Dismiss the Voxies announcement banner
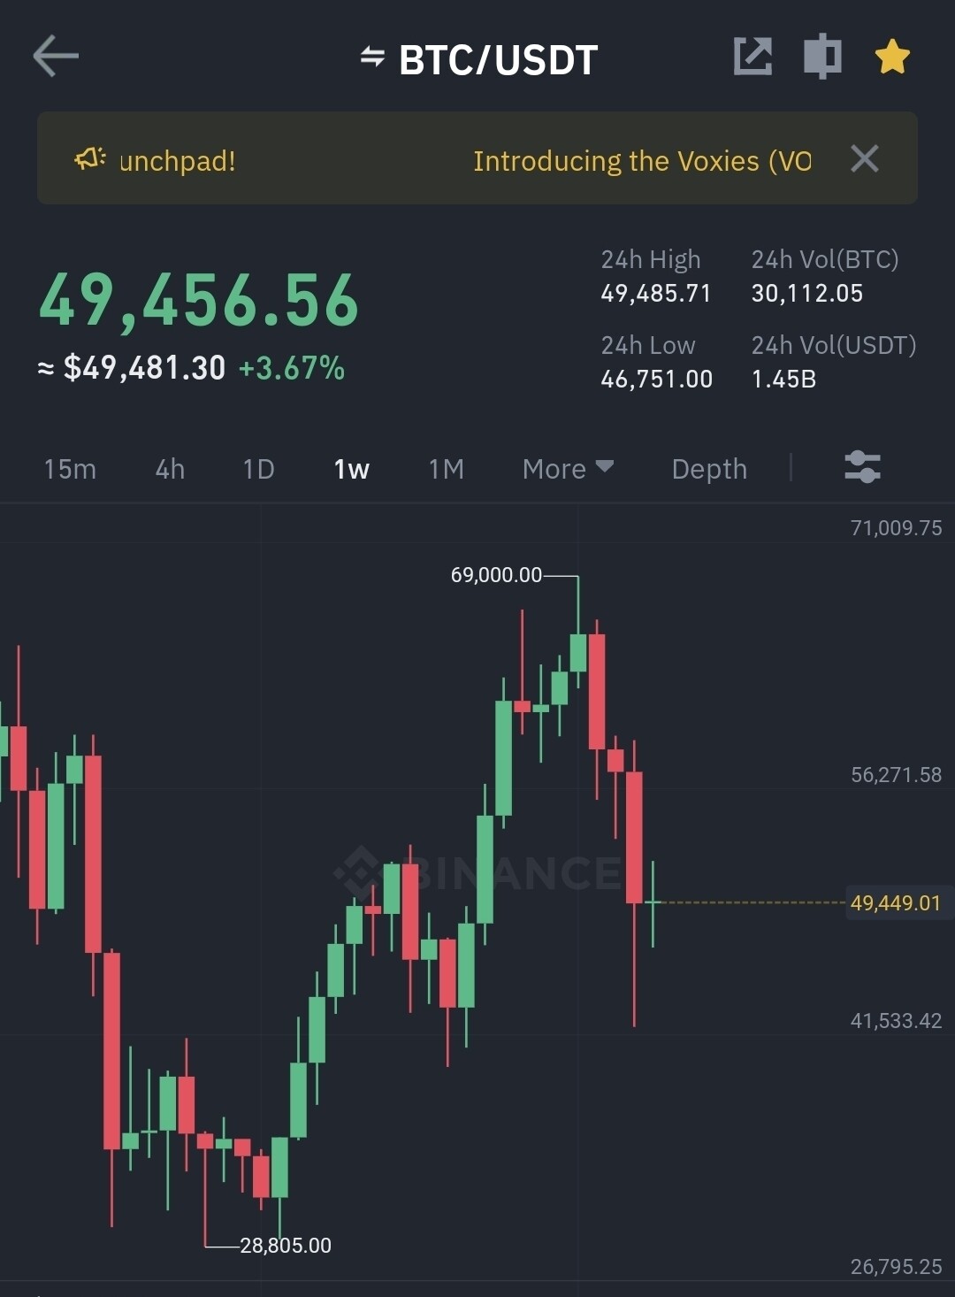The image size is (955, 1297). point(864,159)
